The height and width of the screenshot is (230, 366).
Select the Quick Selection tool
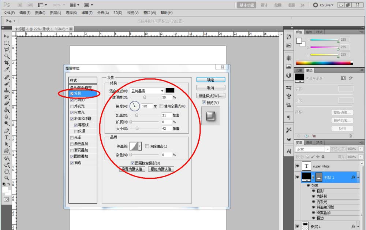pos(7,56)
